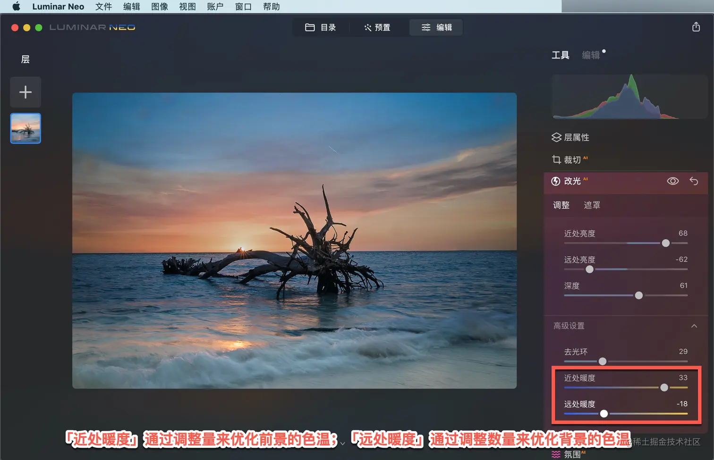Add a new layer with plus button

click(x=25, y=92)
